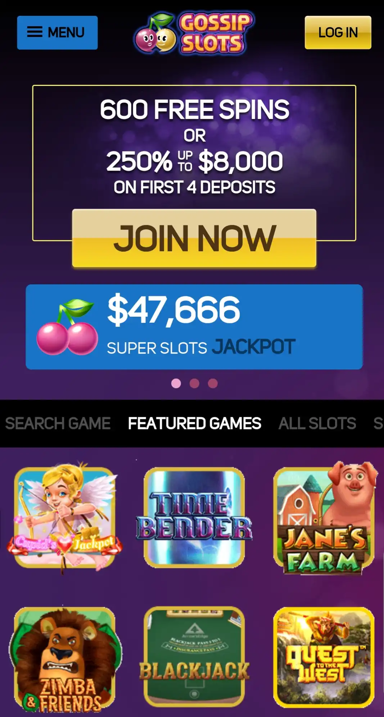
Task: Open the Super Slots Jackpot banner
Action: tap(194, 327)
